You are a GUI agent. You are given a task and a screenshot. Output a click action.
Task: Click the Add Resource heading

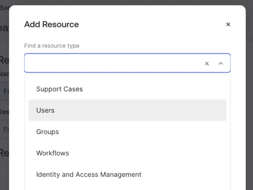(x=52, y=24)
